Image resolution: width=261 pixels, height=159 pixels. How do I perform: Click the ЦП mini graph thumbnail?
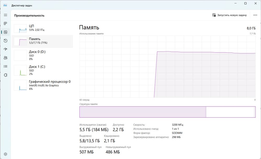tap(20, 28)
